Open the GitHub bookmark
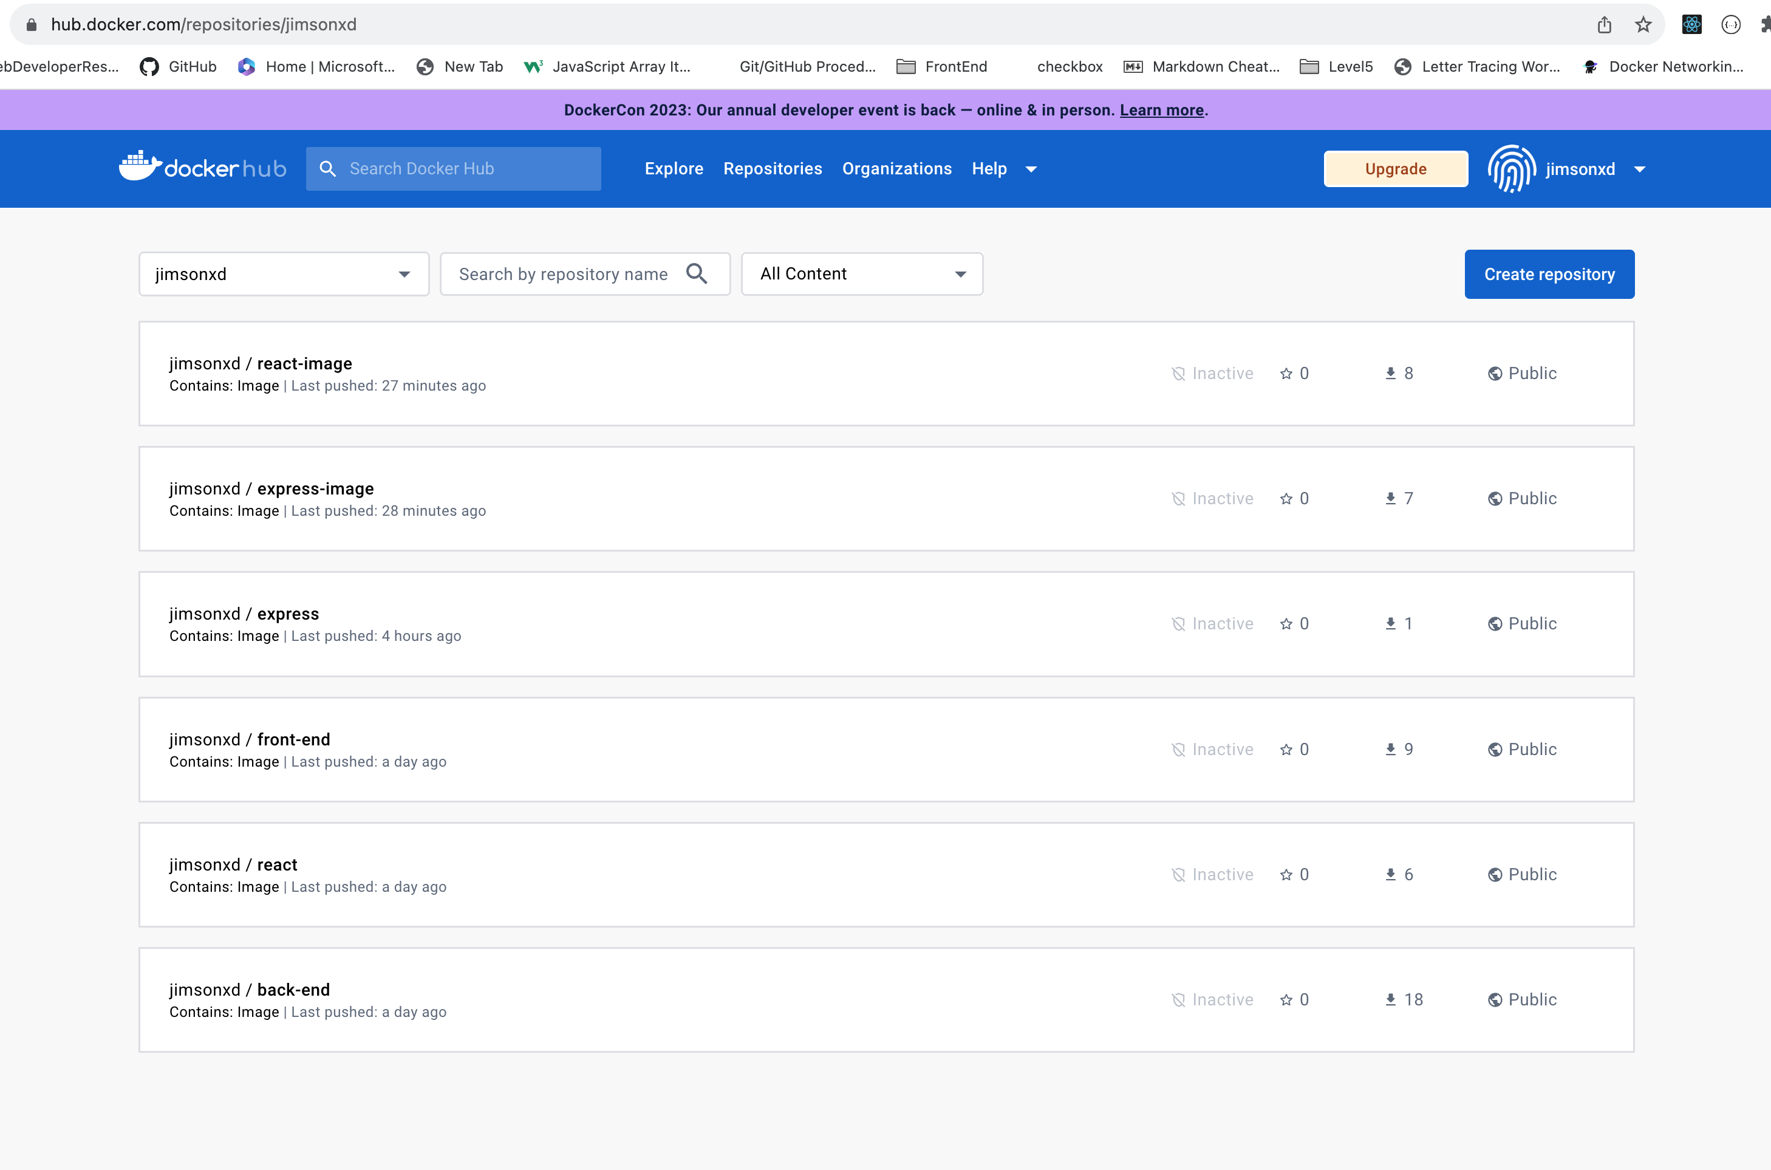1771x1170 pixels. pos(179,66)
